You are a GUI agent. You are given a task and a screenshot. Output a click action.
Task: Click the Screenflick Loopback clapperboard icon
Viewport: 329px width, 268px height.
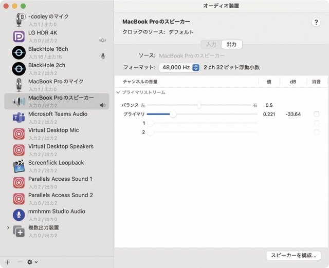(x=19, y=166)
